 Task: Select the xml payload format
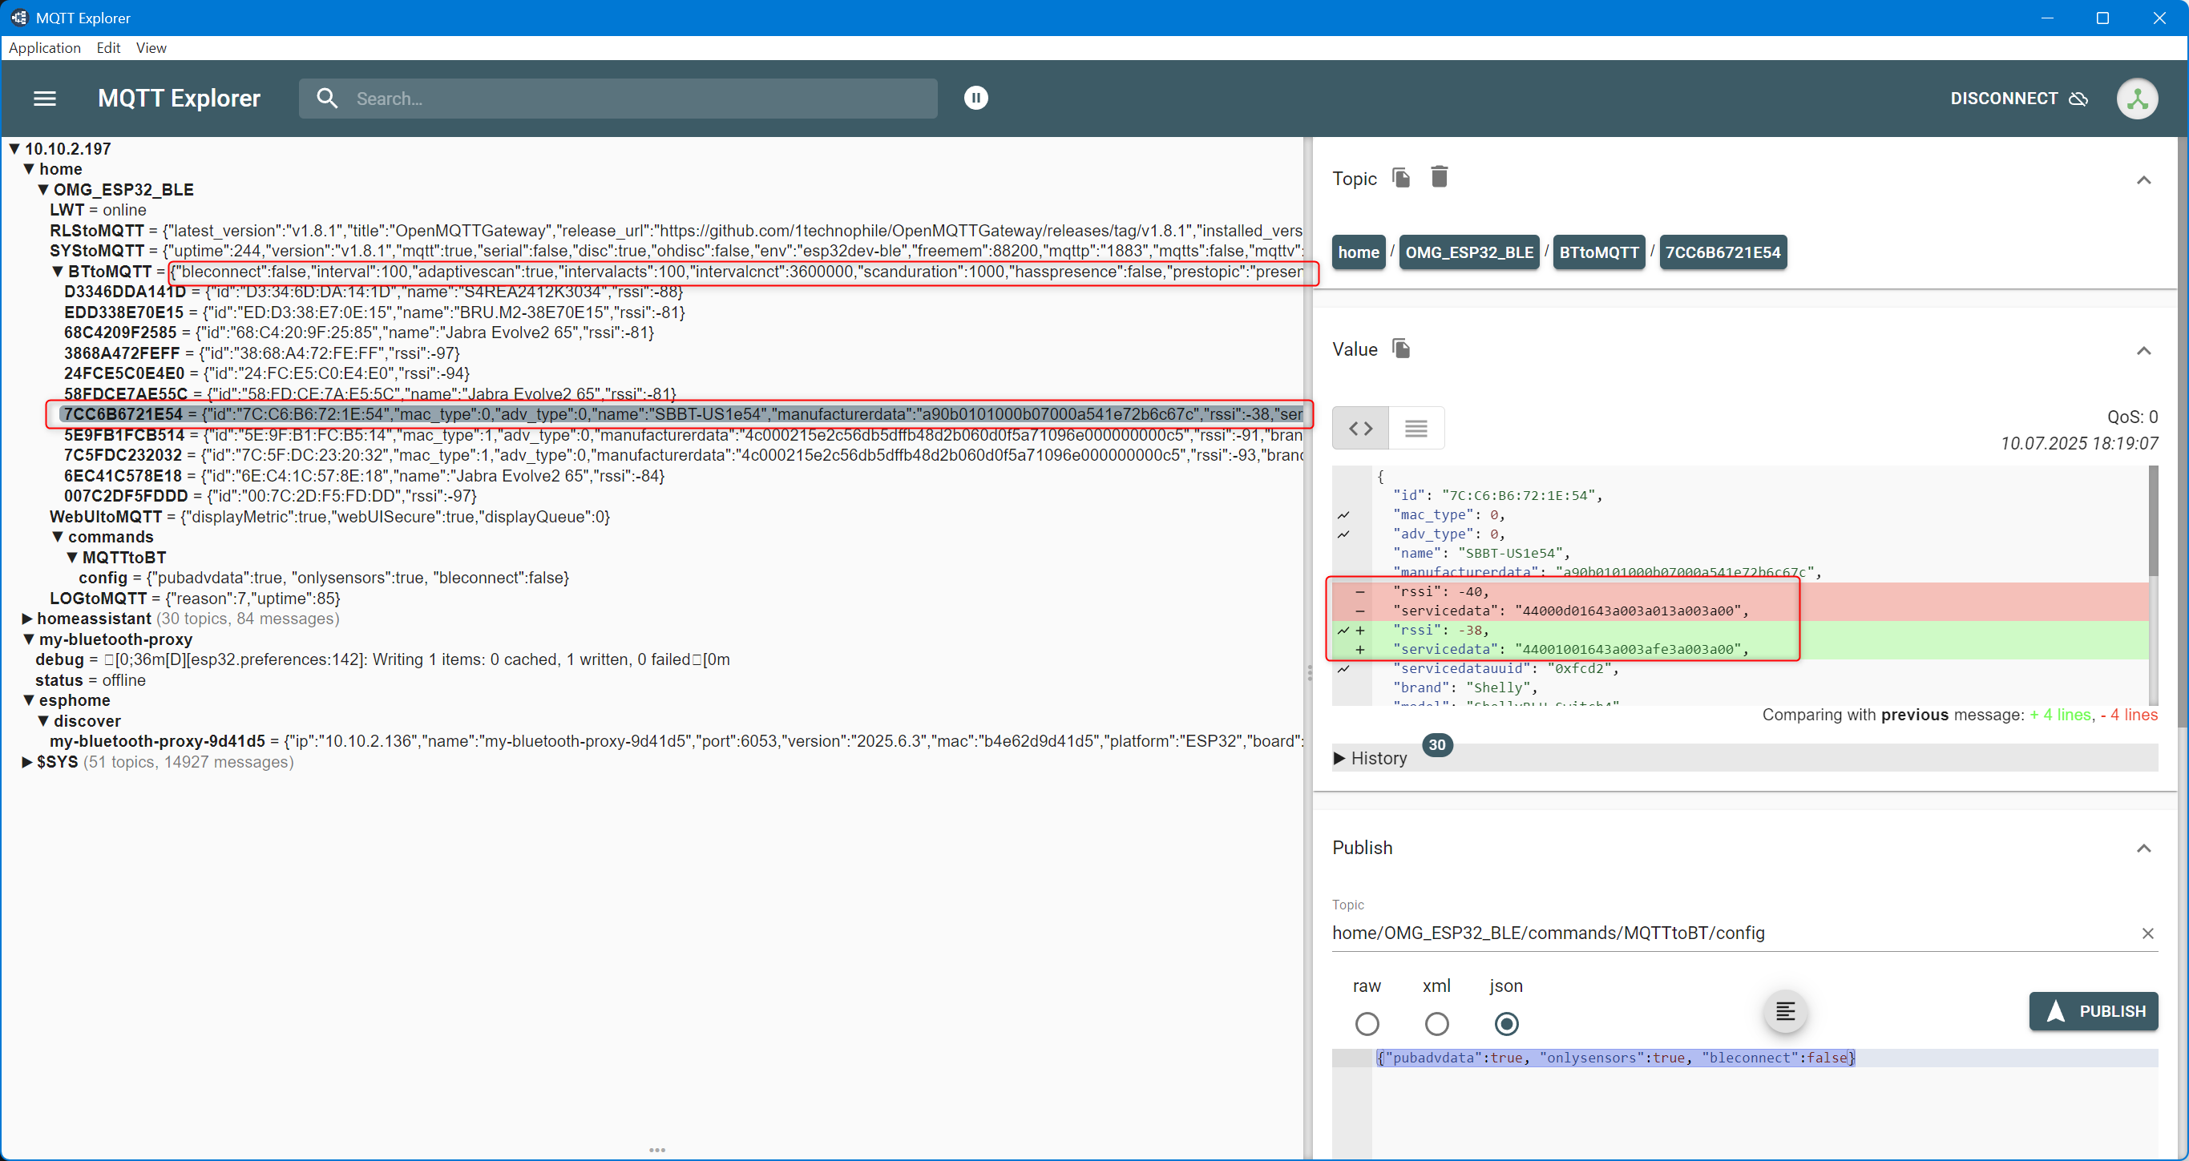coord(1436,1023)
